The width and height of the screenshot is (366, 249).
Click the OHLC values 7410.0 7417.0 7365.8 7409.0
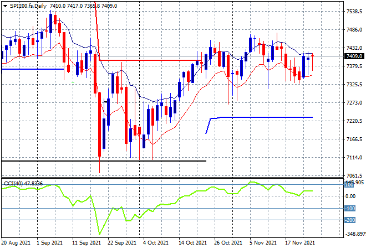83,6
